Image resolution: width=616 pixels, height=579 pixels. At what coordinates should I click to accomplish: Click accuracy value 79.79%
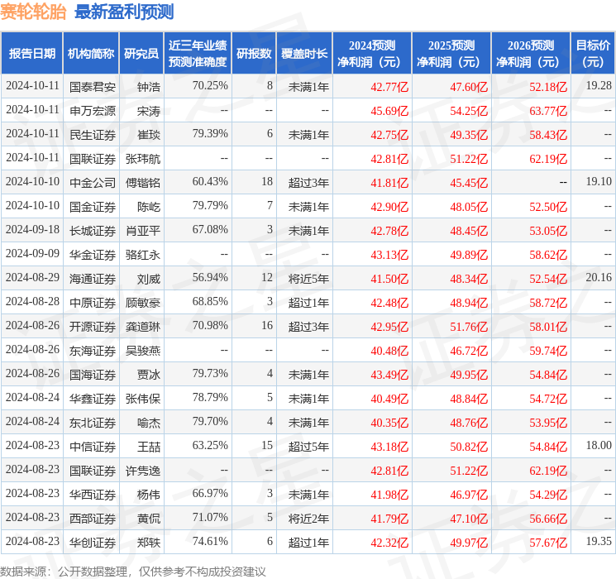(x=210, y=205)
